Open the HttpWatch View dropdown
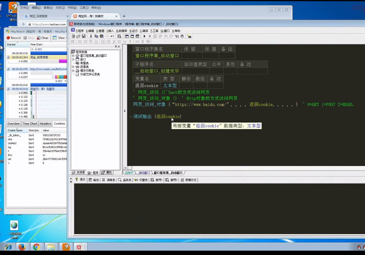 click(x=59, y=38)
